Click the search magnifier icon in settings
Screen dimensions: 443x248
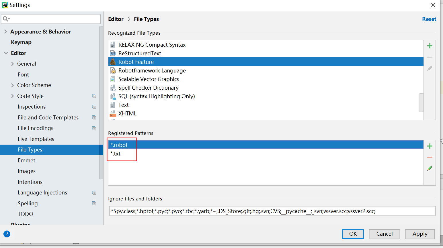pyautogui.click(x=6, y=19)
